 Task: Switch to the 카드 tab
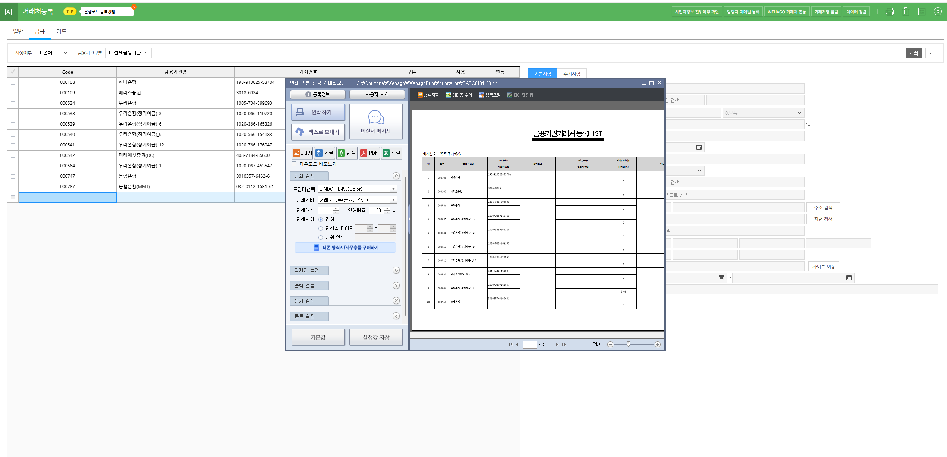pyautogui.click(x=62, y=31)
